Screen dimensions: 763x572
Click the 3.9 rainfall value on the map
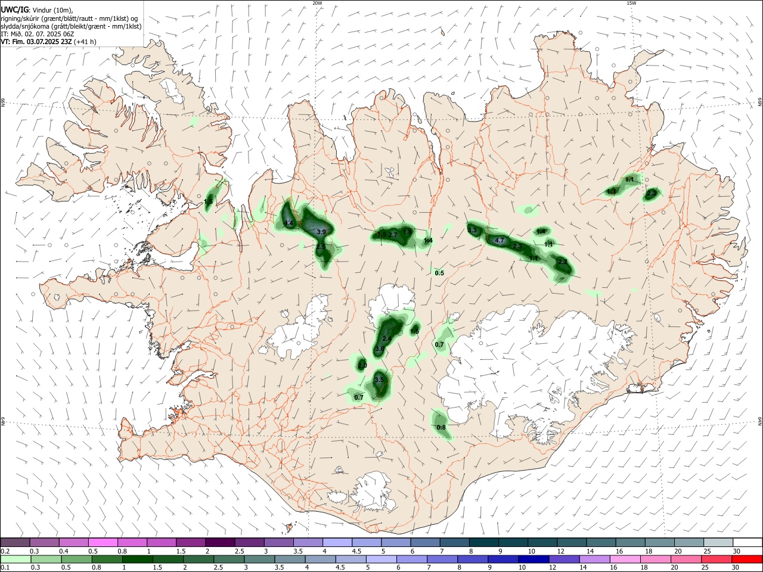pyautogui.click(x=321, y=232)
